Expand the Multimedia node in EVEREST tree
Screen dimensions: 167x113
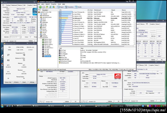39,22
